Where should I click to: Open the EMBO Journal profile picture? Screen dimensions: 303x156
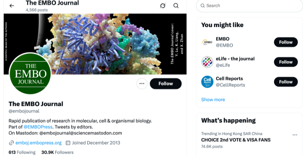pos(30,74)
